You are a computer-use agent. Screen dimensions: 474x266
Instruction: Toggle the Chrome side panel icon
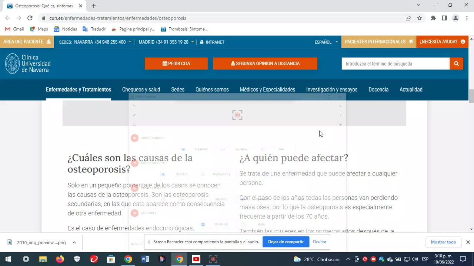pos(444,18)
